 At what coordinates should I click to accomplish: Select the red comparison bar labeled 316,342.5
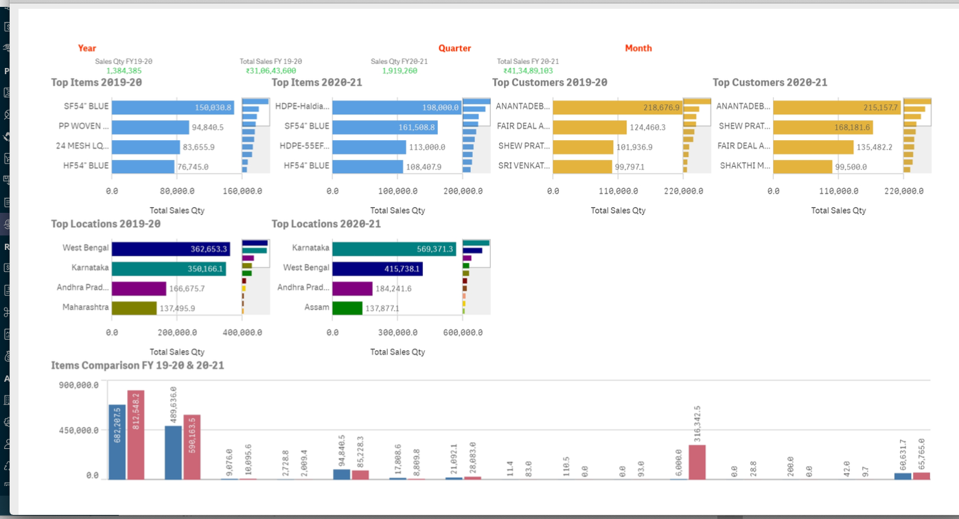pyautogui.click(x=697, y=462)
